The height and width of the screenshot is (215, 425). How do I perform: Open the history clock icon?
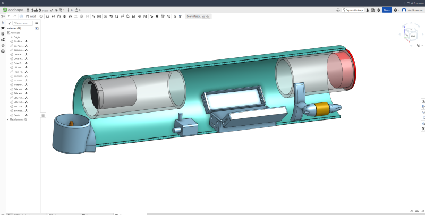click(41, 16)
